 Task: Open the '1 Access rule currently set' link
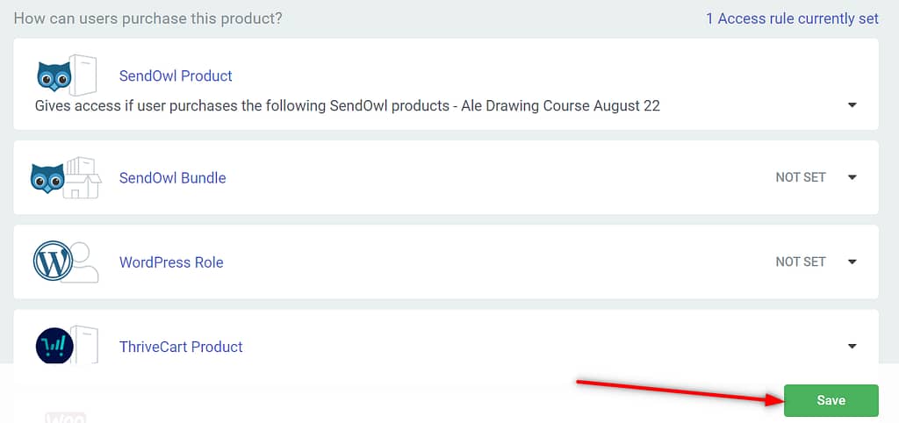click(792, 18)
